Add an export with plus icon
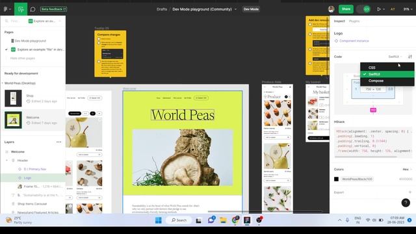416x234 pixels. [410, 192]
